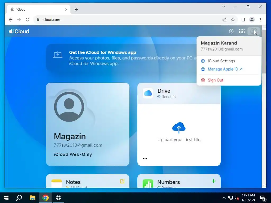Click the account name Magazin Karand in menu
Screen dimensions: 271x203
click(219, 43)
